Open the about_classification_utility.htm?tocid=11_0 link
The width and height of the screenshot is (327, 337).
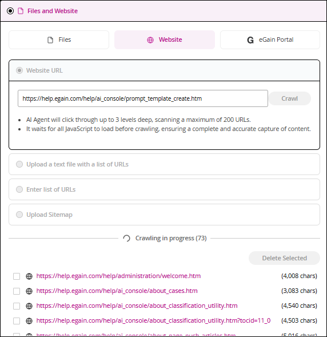153,320
